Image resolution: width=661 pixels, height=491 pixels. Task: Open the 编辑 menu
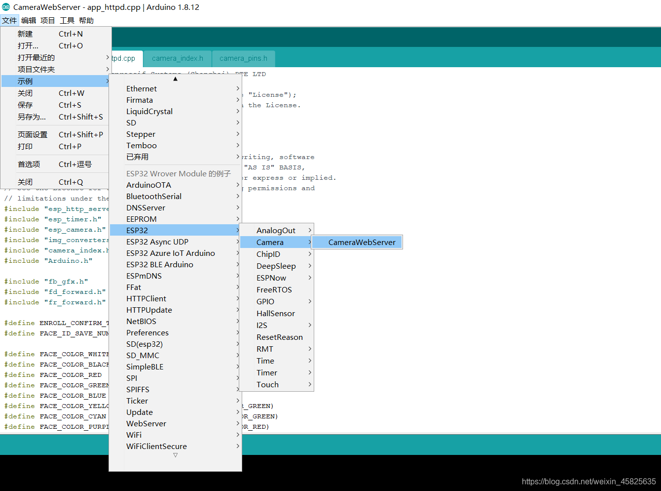click(x=29, y=20)
